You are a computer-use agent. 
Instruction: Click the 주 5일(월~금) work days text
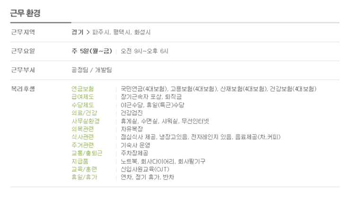[92, 51]
